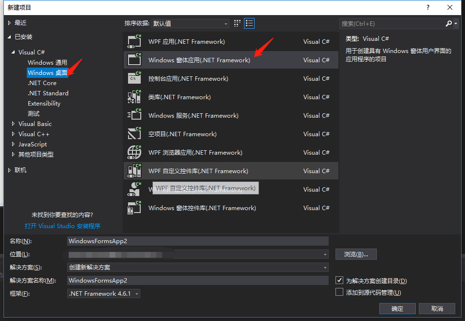This screenshot has width=465, height=321.
Task: Expand the JavaScript node
Action: [x=13, y=144]
